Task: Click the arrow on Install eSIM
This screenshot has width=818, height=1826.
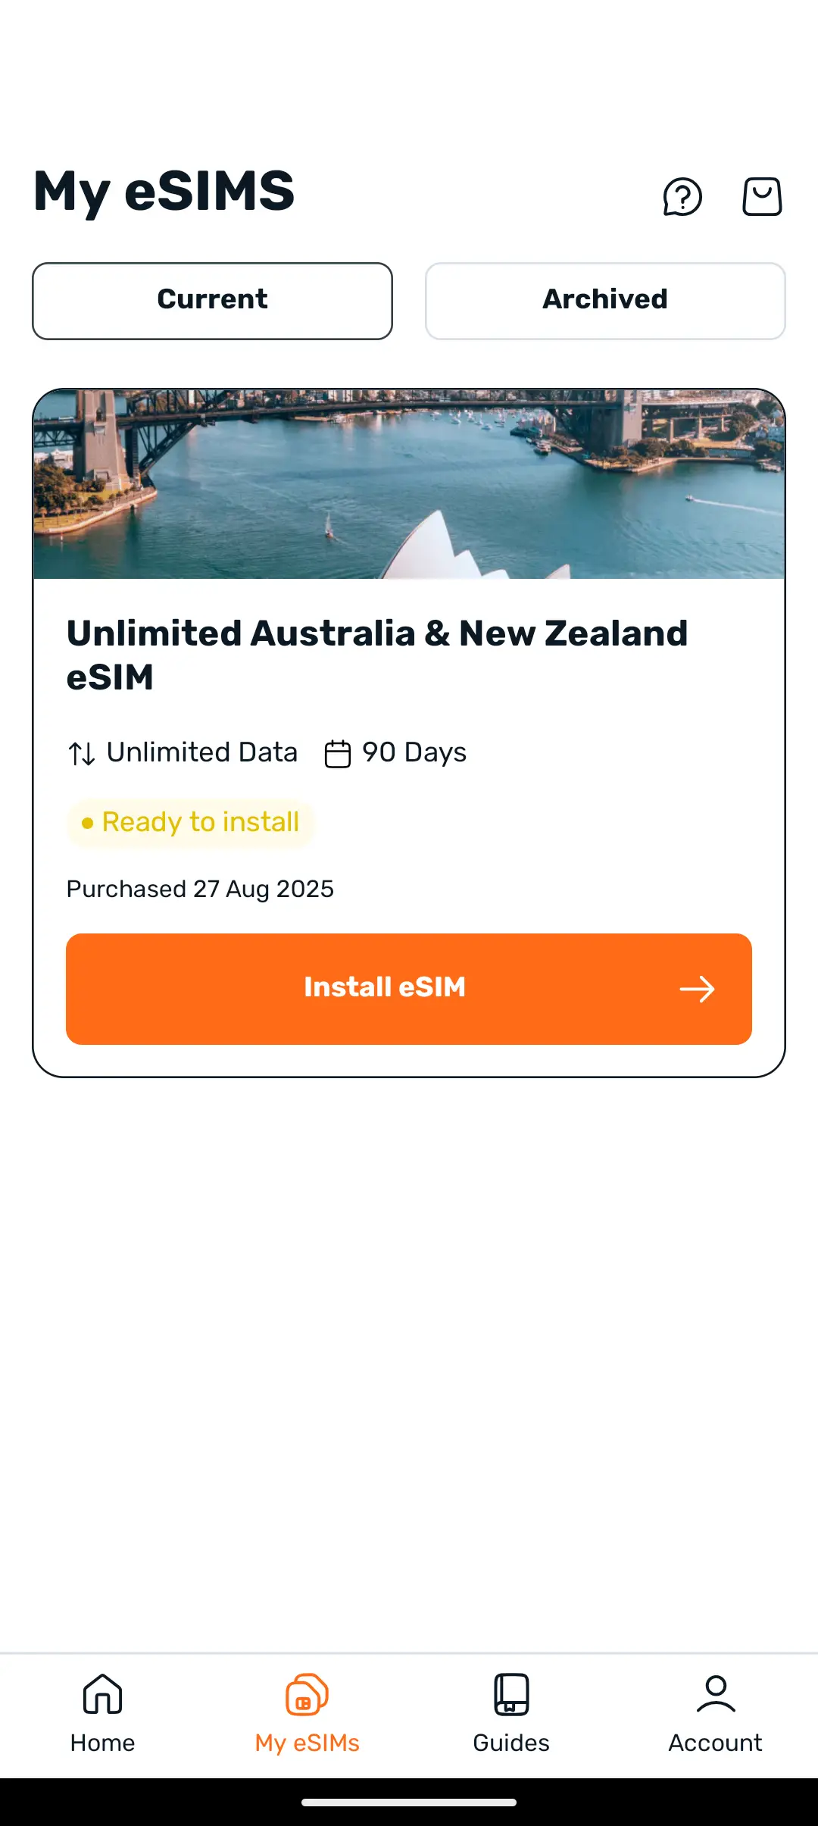Action: [697, 989]
